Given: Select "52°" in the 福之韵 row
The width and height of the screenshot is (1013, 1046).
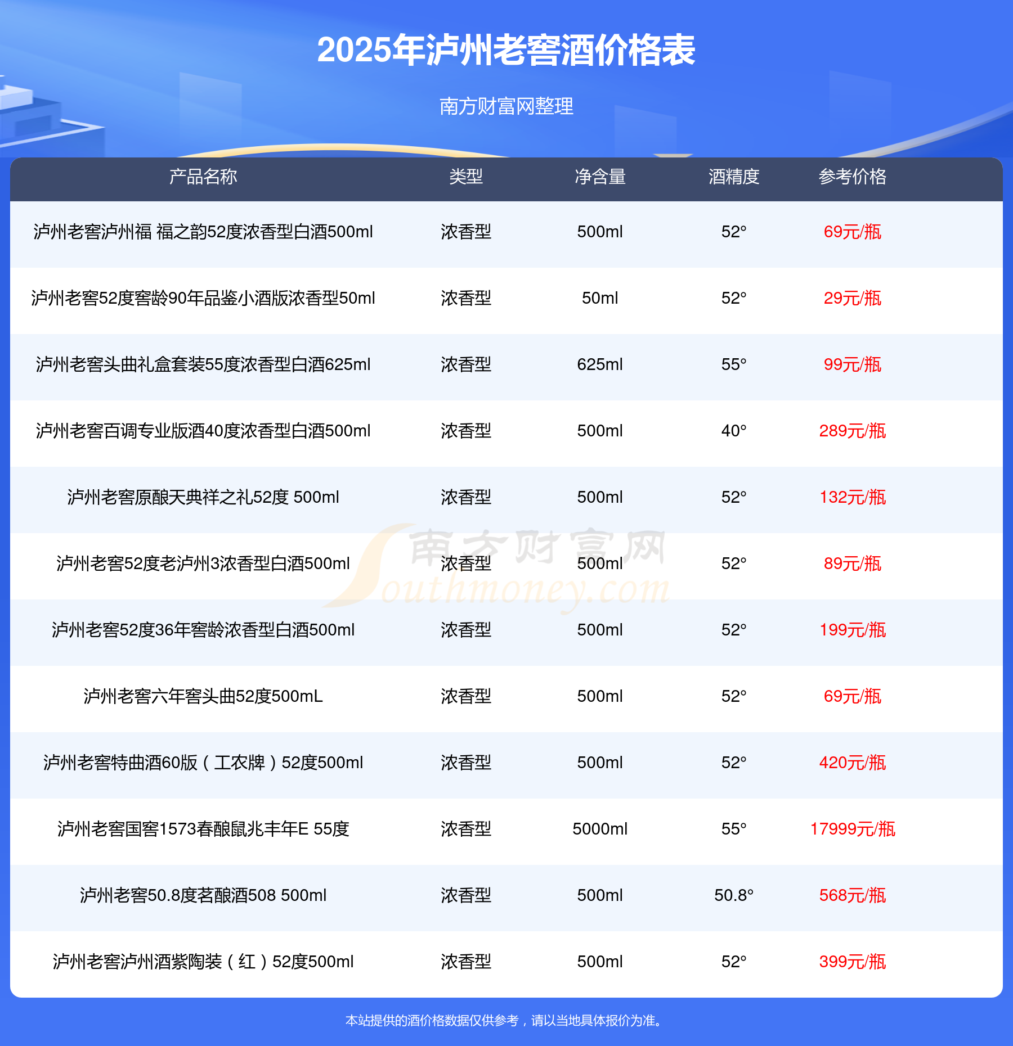Looking at the screenshot, I should [734, 232].
